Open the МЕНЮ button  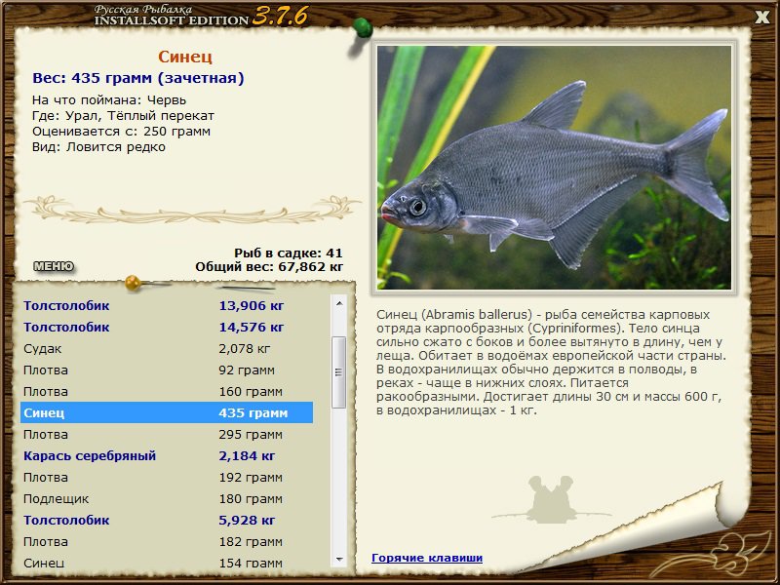click(54, 266)
